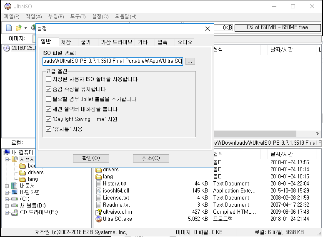This screenshot has height=237, width=323.
Task: Collapse the 사용자 tree node
Action: coord(7,159)
